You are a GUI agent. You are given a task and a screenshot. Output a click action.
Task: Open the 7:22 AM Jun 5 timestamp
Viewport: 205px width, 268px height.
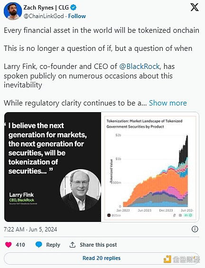pos(30,229)
